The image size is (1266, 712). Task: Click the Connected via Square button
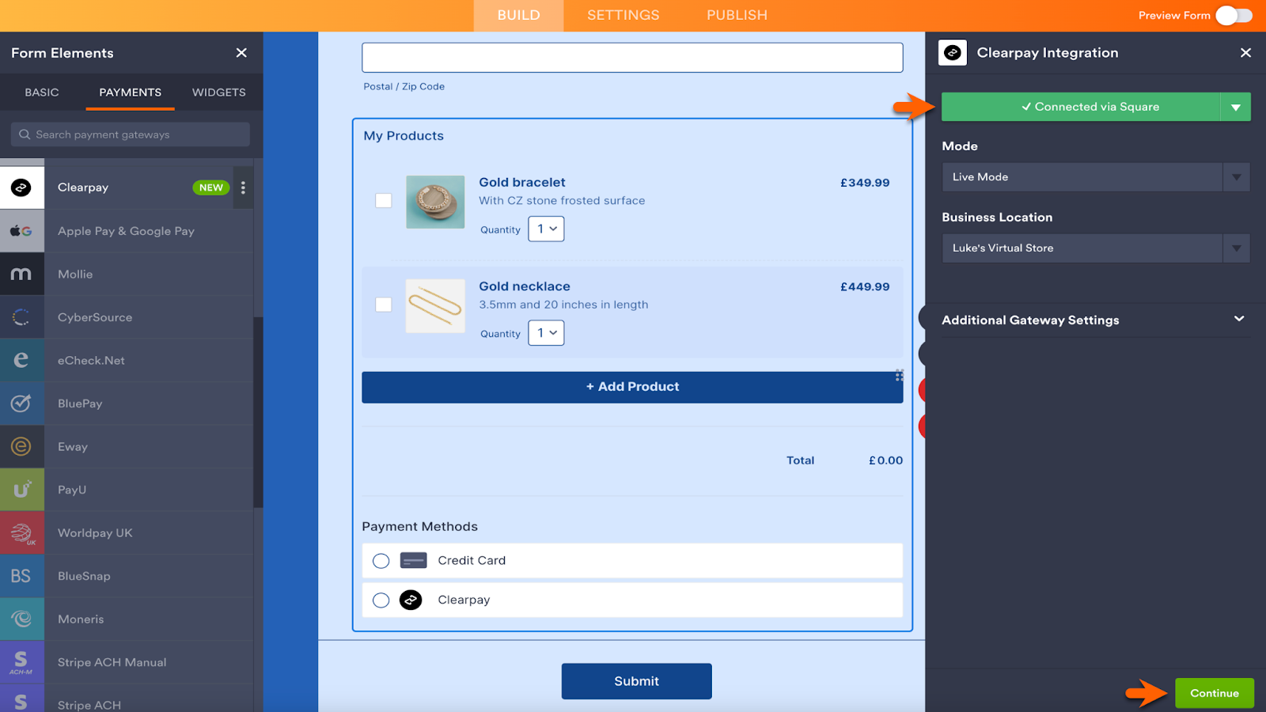click(1081, 107)
